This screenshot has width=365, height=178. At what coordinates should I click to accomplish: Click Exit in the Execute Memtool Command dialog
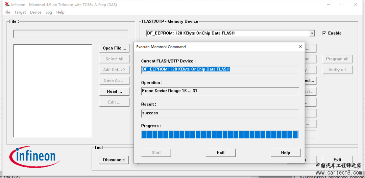(x=221, y=153)
